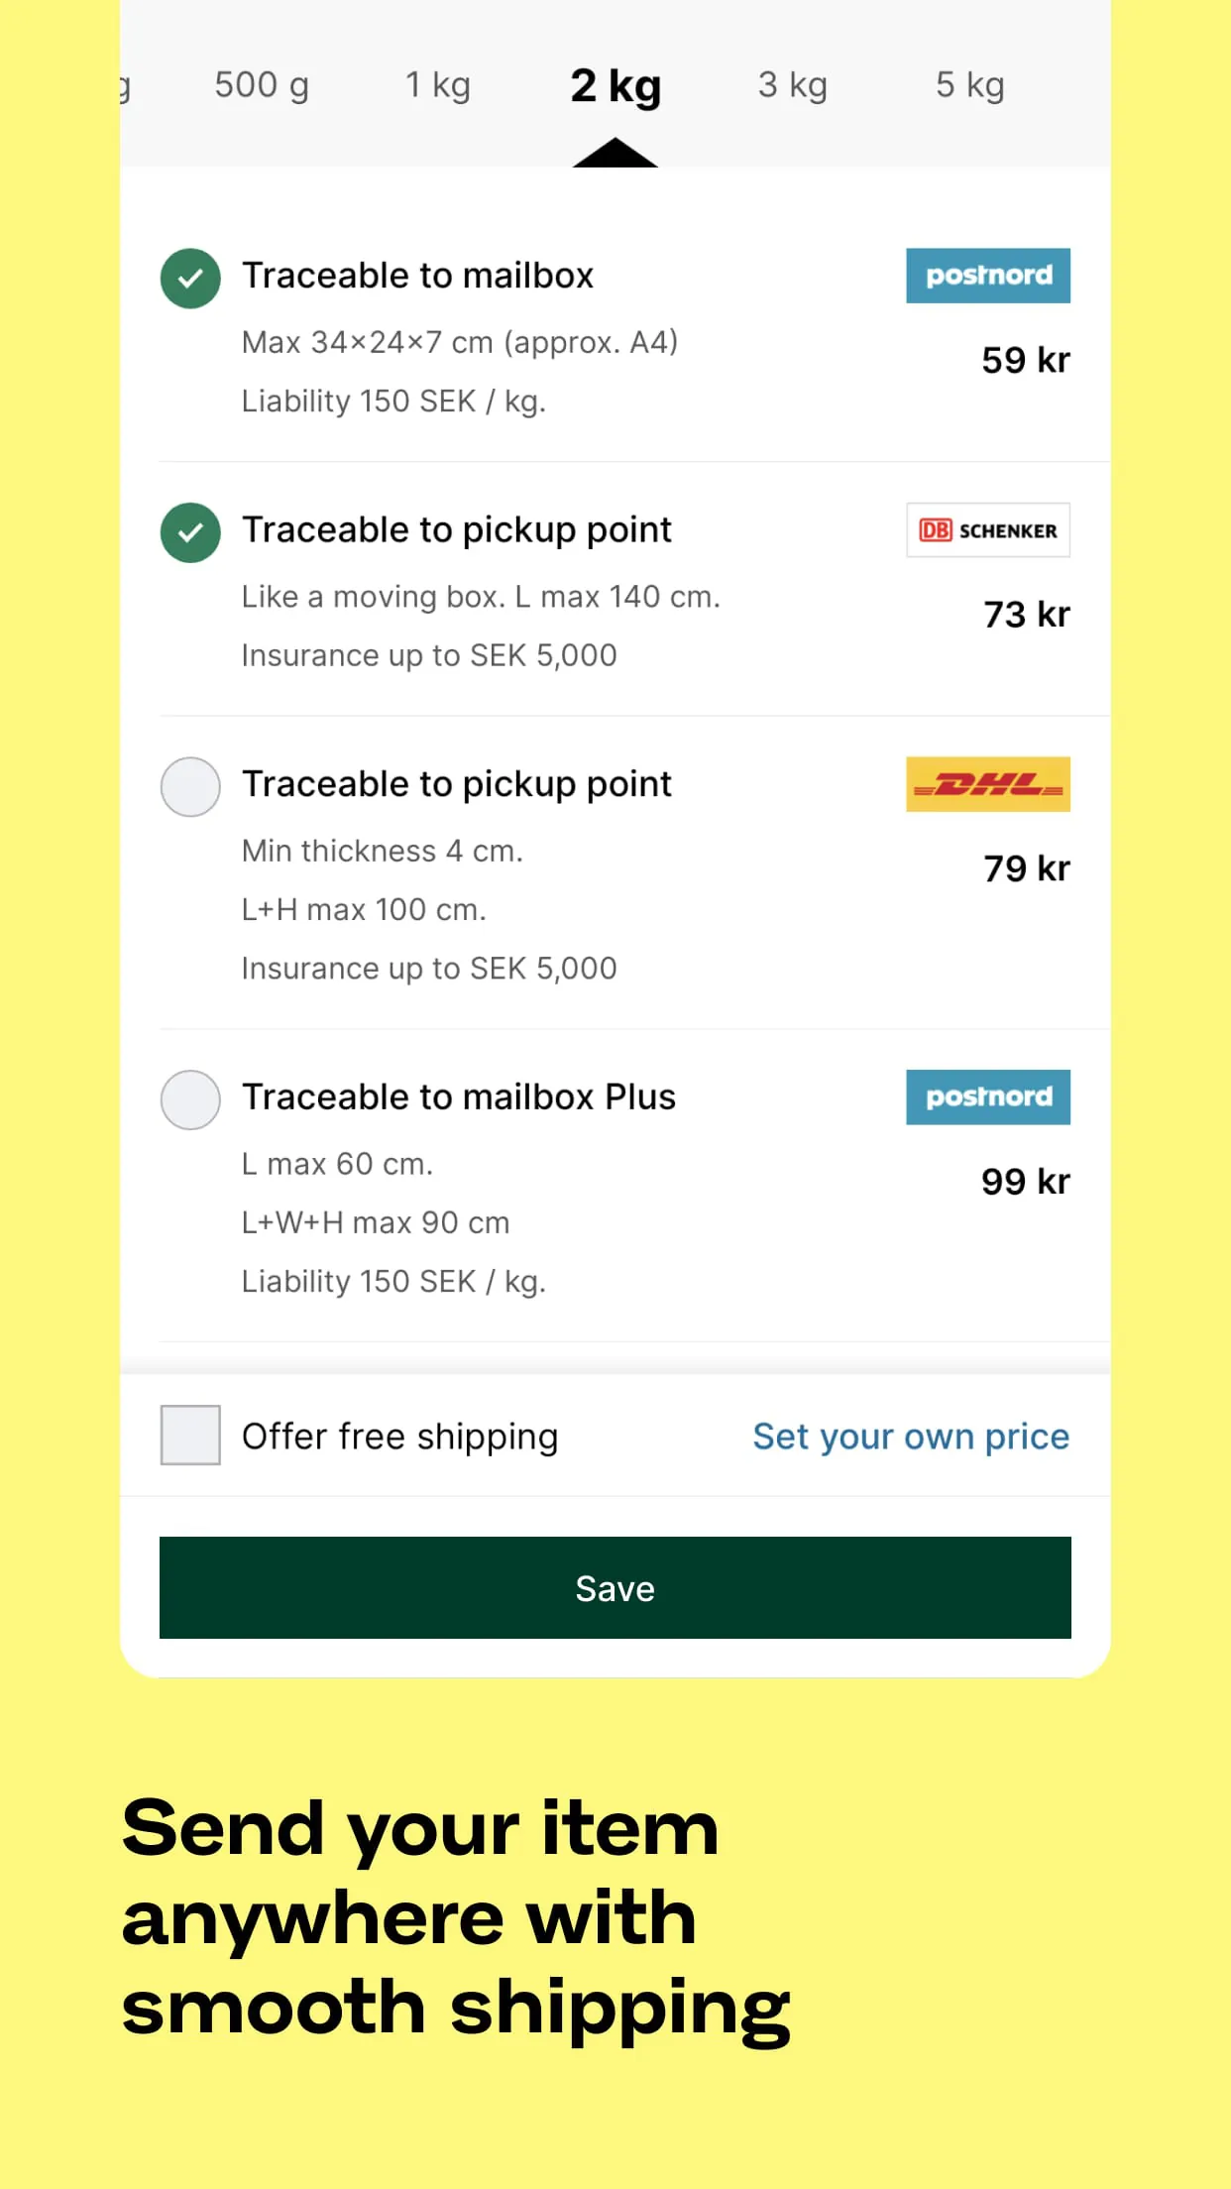Click the checkmark on Schenker pickup point option
The image size is (1231, 2189).
(x=190, y=532)
